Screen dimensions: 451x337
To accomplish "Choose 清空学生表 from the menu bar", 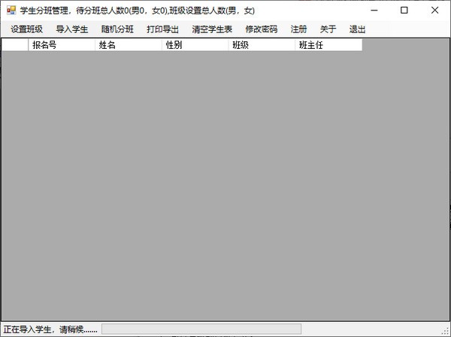I will click(x=212, y=29).
